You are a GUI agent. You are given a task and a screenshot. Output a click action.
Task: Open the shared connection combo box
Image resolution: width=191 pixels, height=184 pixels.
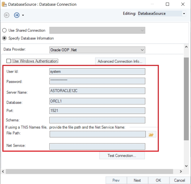[x=97, y=30]
